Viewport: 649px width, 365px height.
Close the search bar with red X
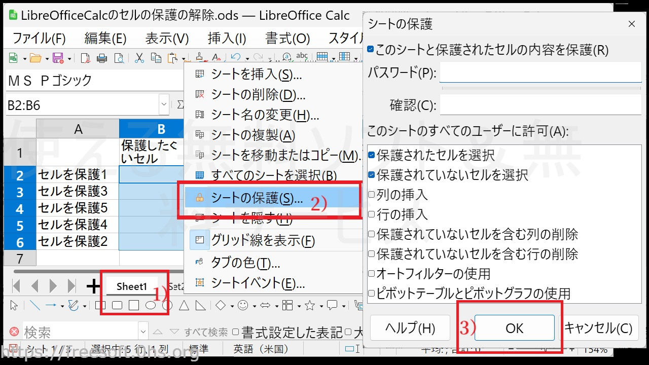[14, 332]
